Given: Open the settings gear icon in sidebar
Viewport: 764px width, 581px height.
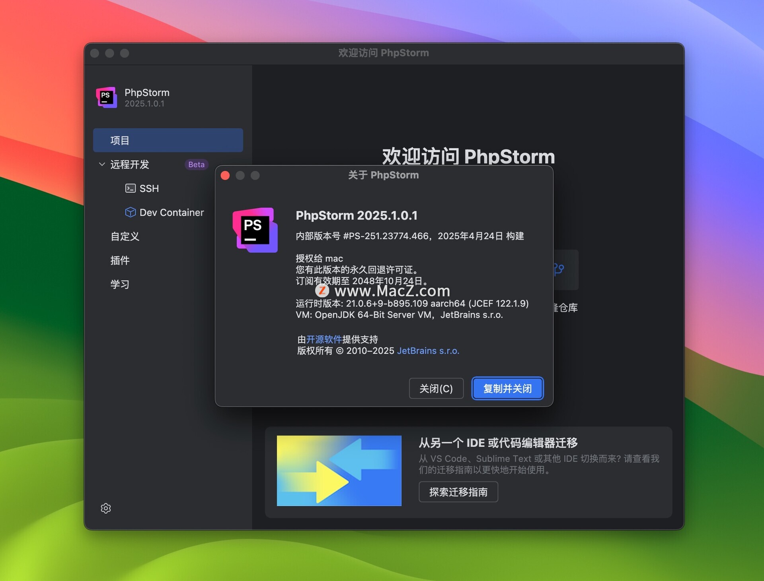Looking at the screenshot, I should 106,508.
